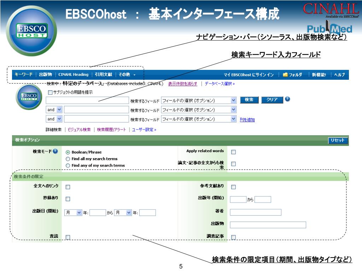Focus the third search keyword field
The width and height of the screenshot is (362, 271).
(96, 119)
